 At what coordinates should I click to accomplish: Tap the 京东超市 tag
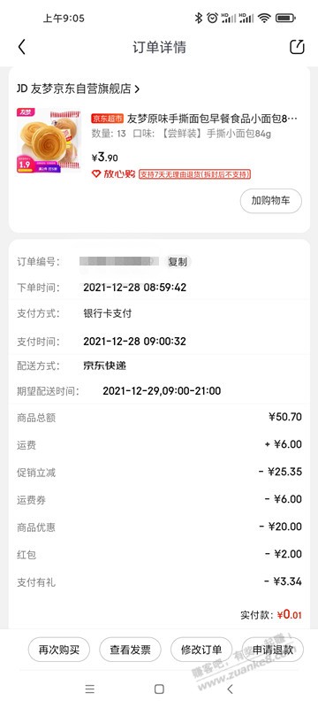pyautogui.click(x=107, y=119)
